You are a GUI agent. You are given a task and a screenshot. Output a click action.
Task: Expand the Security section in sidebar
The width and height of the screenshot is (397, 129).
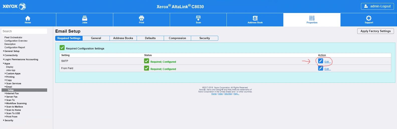(9, 120)
